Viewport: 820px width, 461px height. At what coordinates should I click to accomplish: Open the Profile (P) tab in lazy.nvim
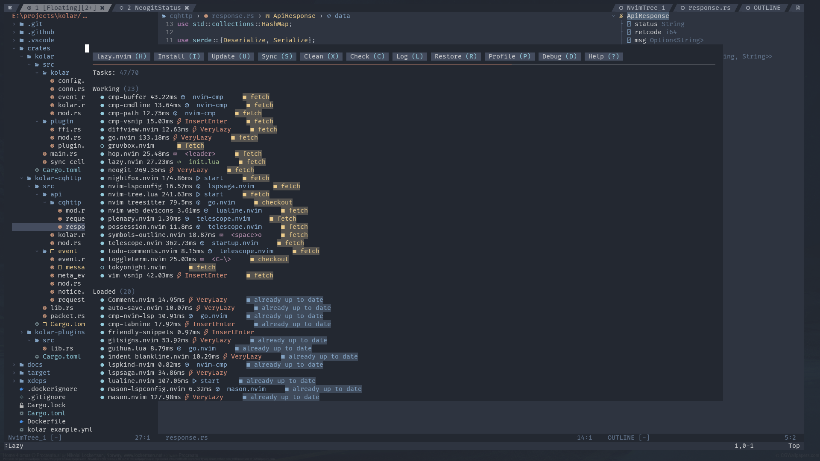509,56
